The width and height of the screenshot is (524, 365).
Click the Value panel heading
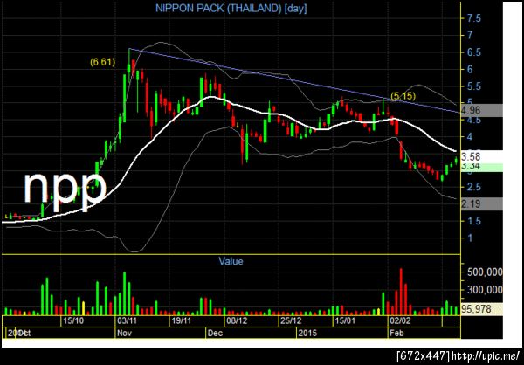[x=231, y=261]
